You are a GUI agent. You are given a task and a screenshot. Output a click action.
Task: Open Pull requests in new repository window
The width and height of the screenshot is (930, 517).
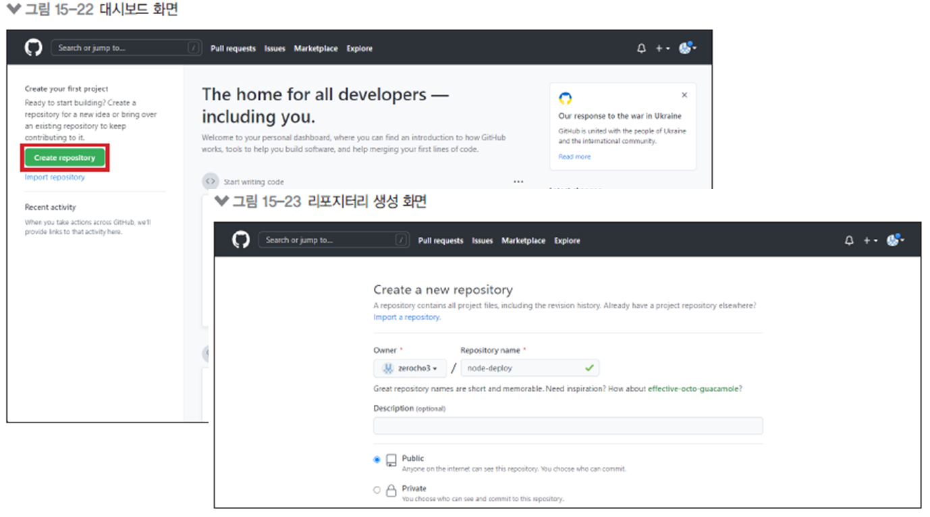[441, 240]
